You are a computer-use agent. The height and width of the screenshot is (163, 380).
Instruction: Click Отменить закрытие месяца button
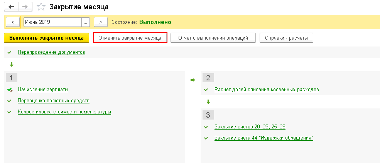130,38
